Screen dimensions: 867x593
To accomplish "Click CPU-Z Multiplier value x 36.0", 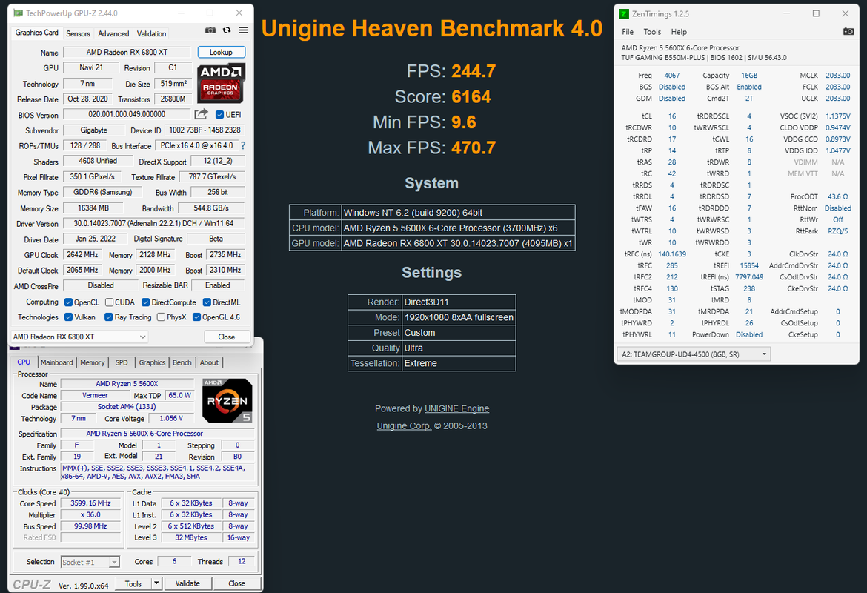I will coord(90,514).
